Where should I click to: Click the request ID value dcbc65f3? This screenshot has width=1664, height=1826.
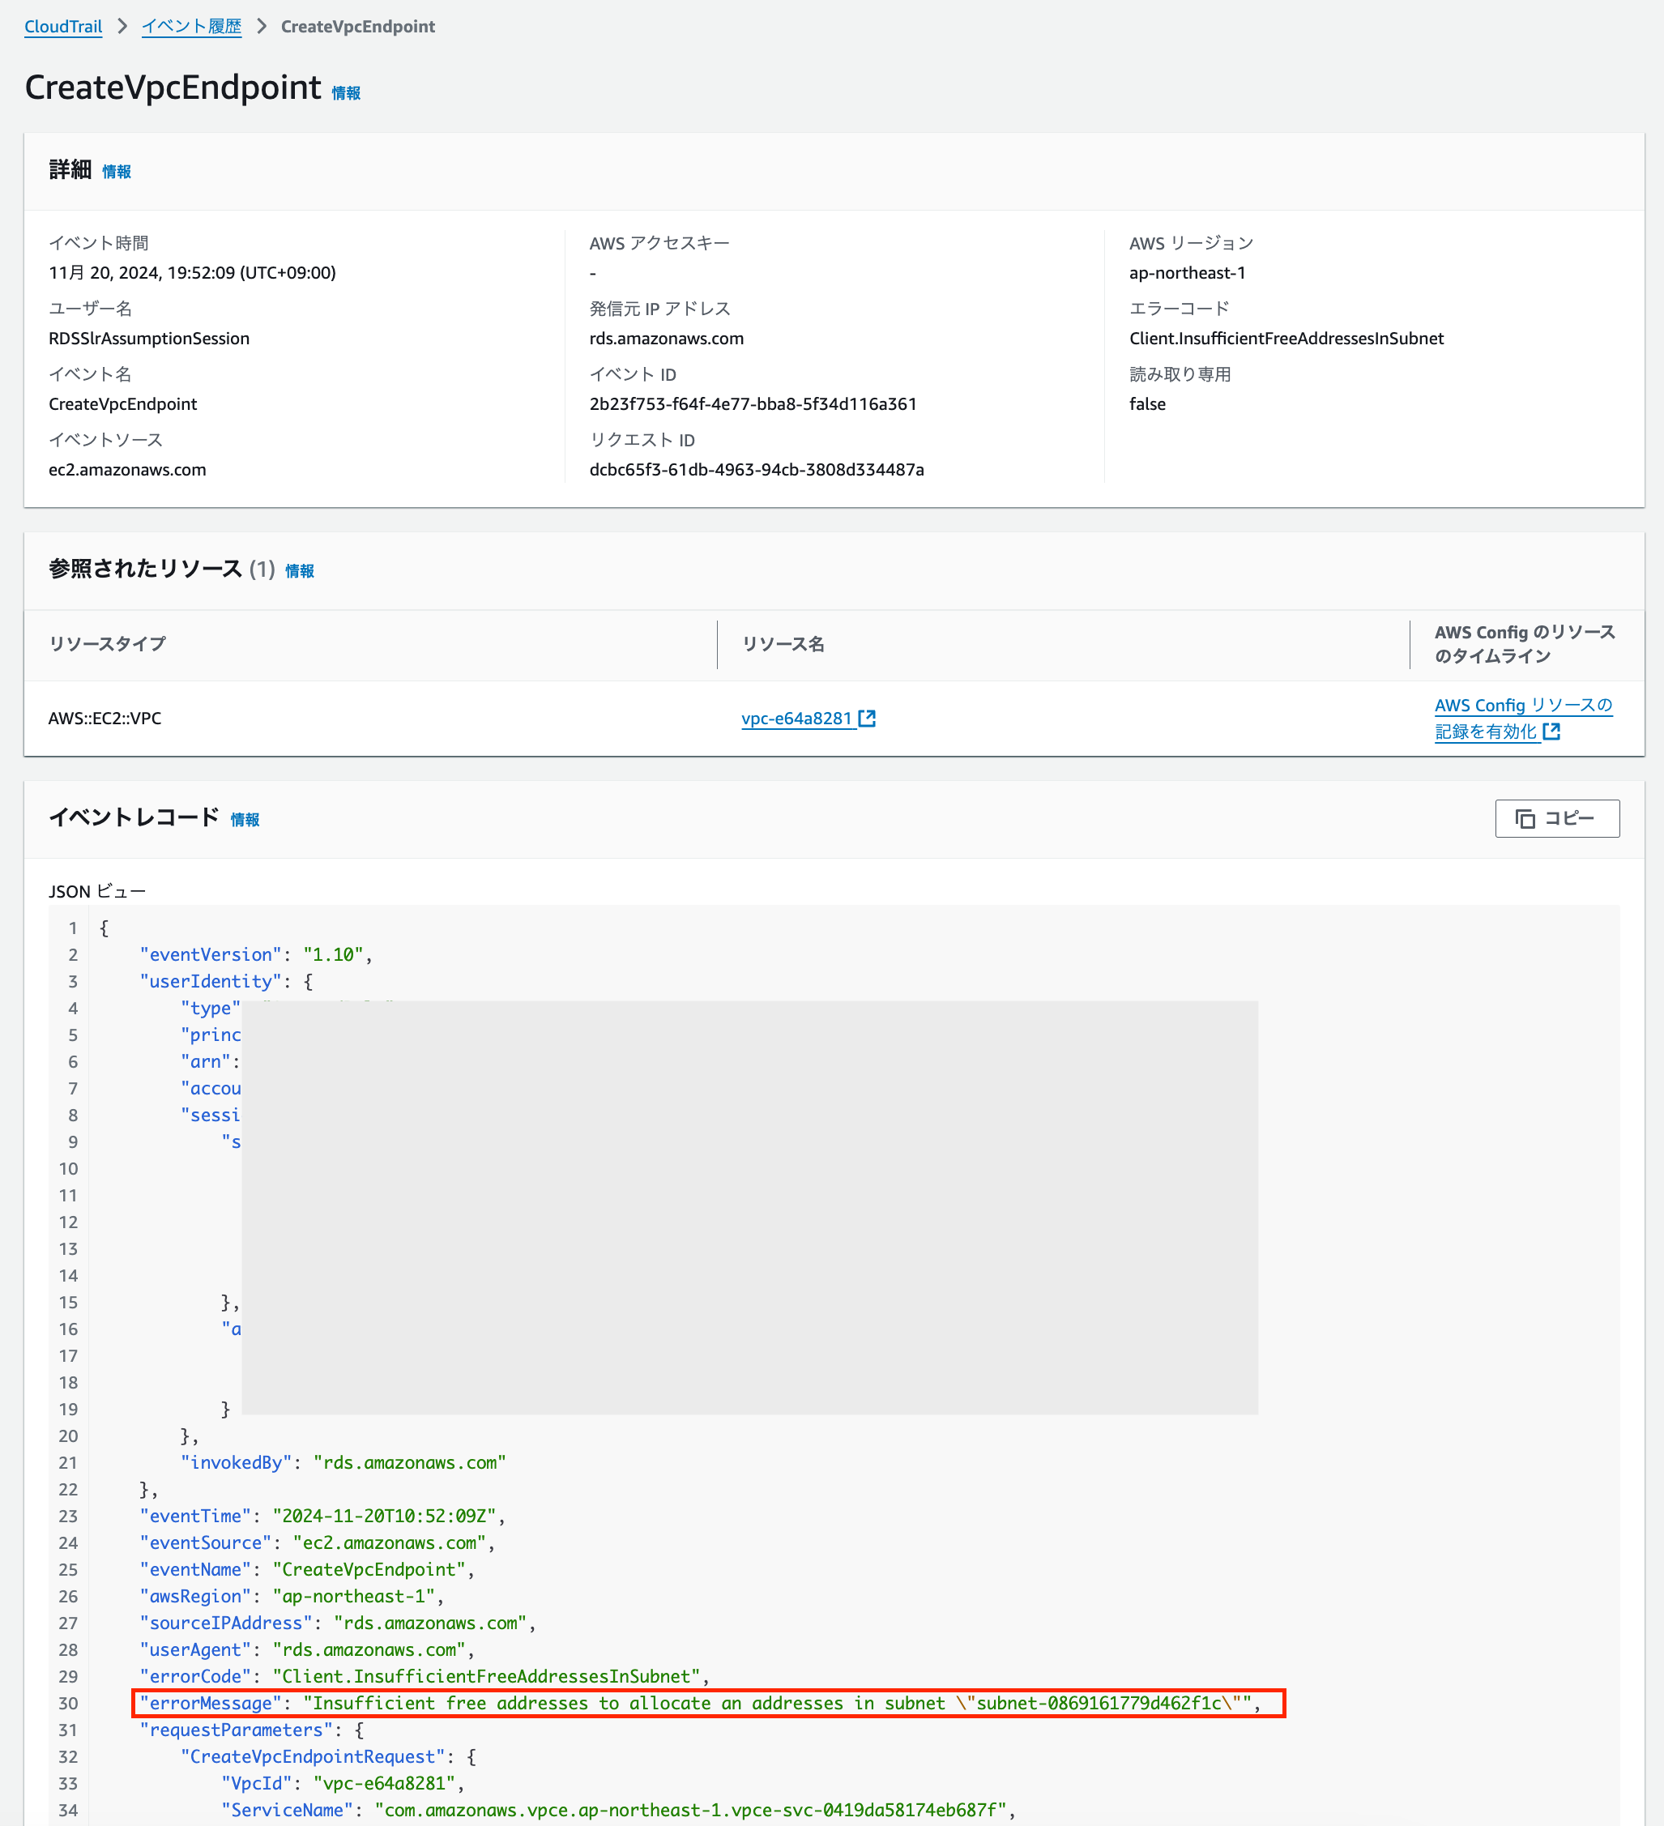[756, 469]
